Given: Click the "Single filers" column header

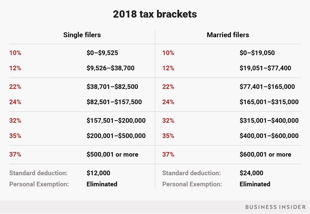Looking at the screenshot, I should click(82, 35).
